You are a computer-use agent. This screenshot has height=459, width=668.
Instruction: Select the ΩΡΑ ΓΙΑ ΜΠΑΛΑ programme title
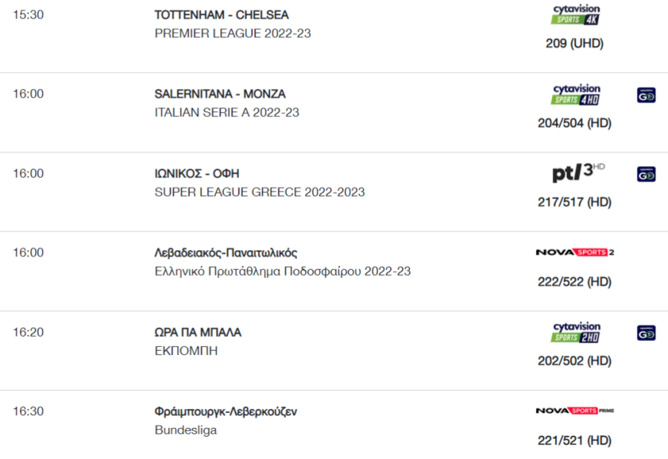coord(197,332)
